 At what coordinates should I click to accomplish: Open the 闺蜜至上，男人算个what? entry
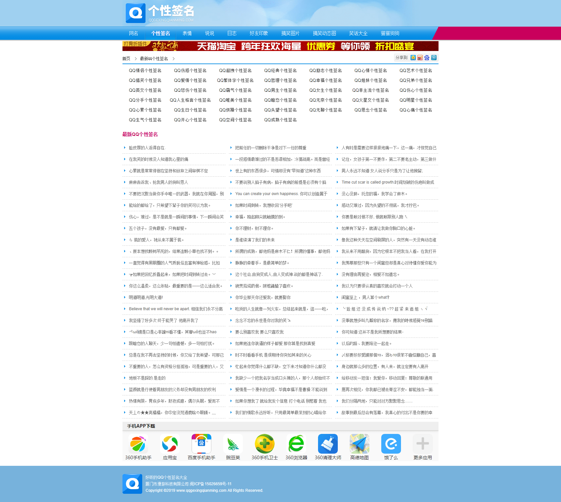[365, 297]
